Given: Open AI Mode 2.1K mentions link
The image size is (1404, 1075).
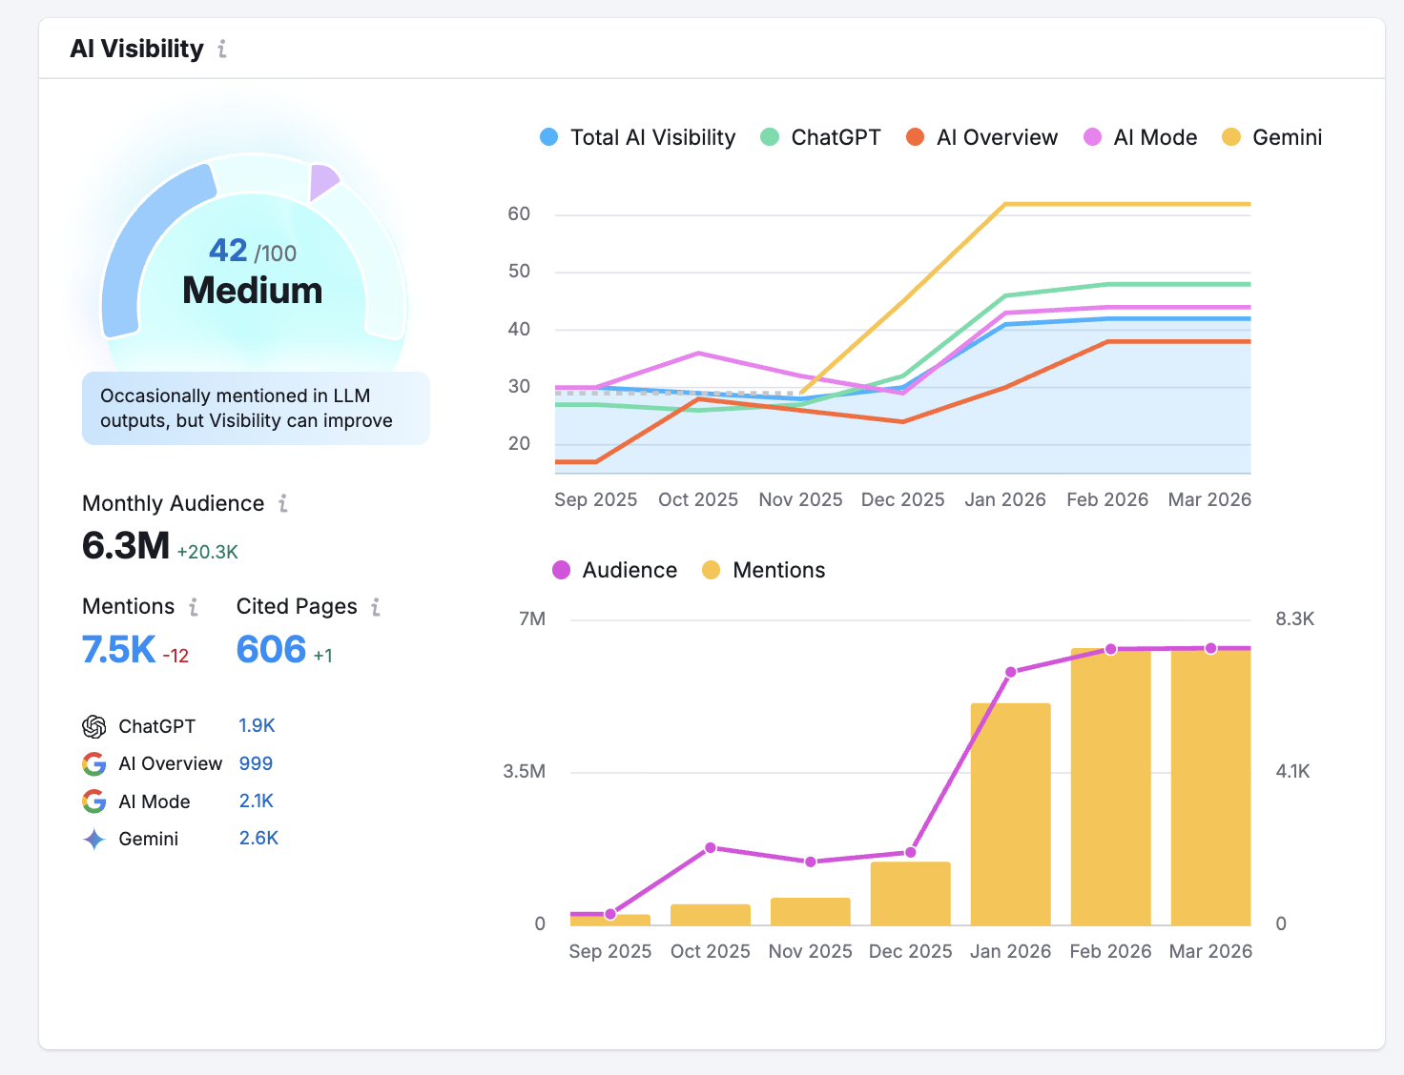Looking at the screenshot, I should coord(257,801).
